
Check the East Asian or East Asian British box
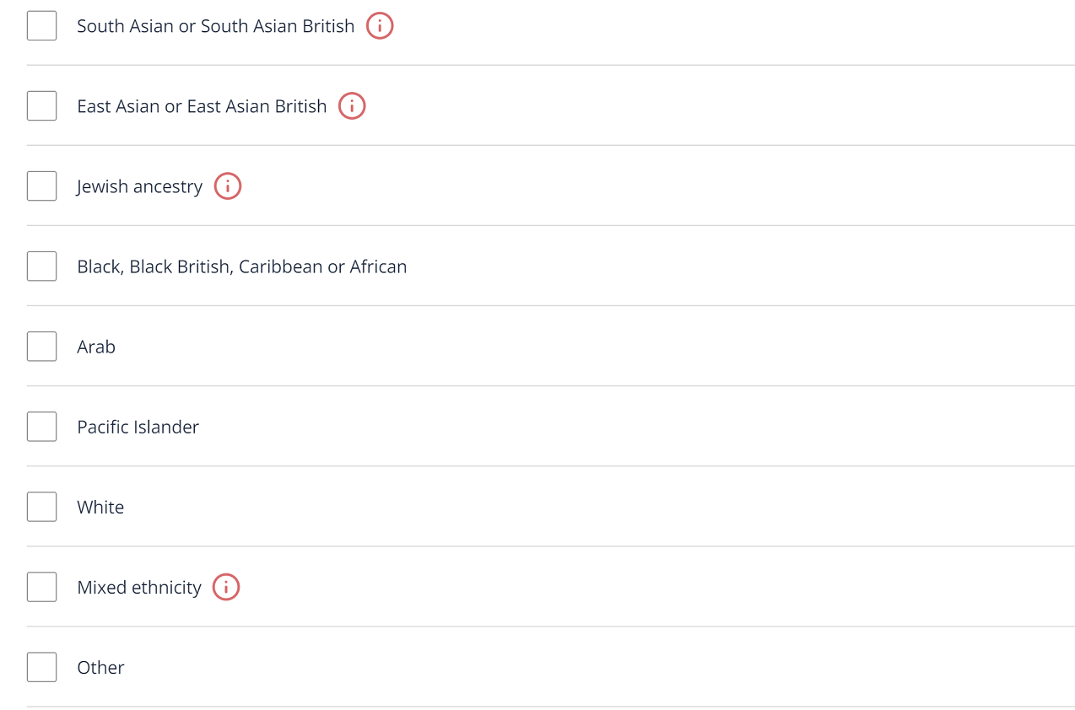tap(41, 106)
